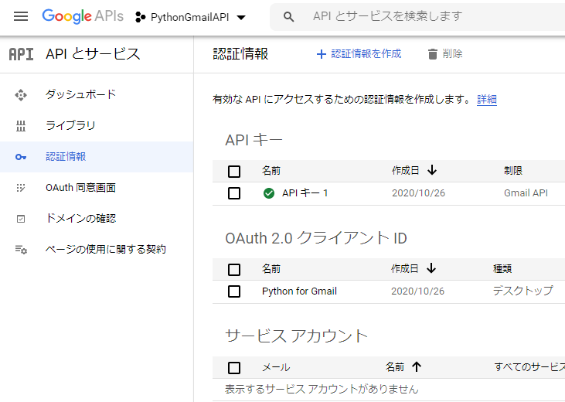Click 認証情報を作成 button
The height and width of the screenshot is (402, 565).
(x=359, y=54)
